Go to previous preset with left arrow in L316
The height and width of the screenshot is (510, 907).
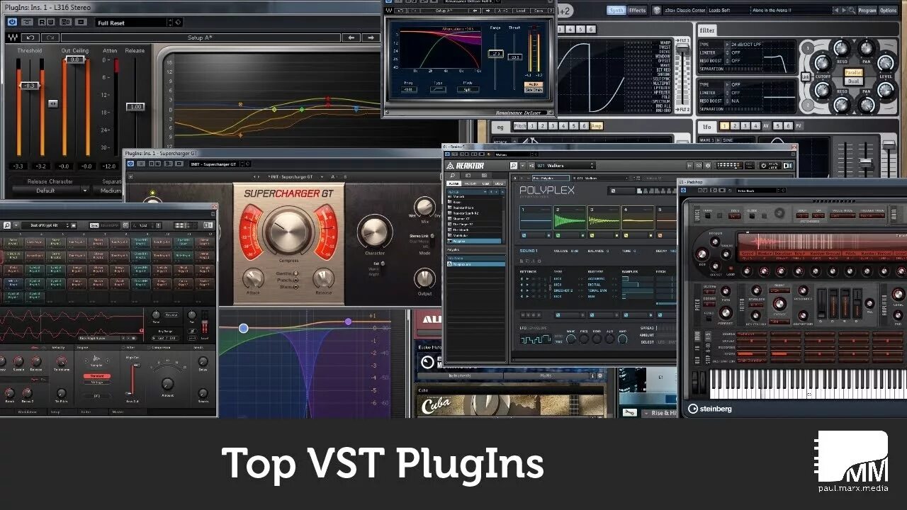point(351,38)
